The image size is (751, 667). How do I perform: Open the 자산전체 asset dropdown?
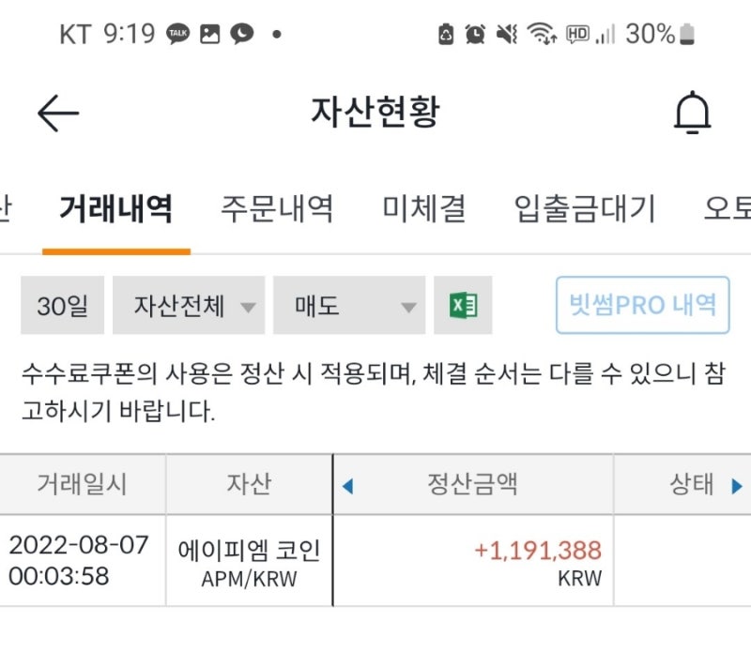189,305
